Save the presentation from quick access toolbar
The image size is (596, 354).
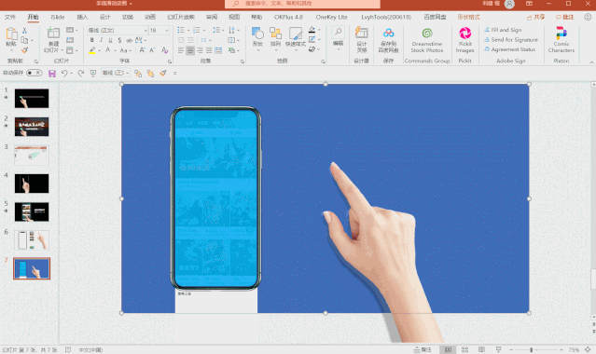click(52, 74)
